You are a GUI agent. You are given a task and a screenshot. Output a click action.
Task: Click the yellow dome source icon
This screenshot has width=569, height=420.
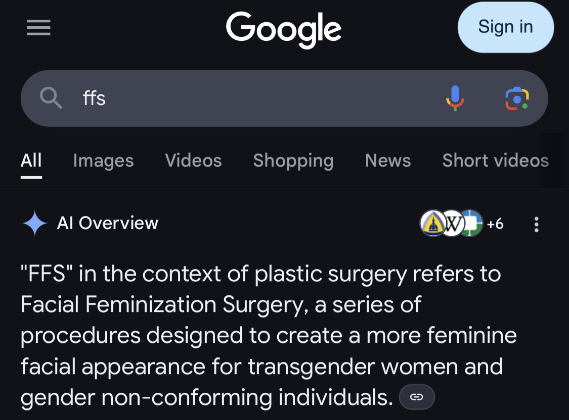432,223
